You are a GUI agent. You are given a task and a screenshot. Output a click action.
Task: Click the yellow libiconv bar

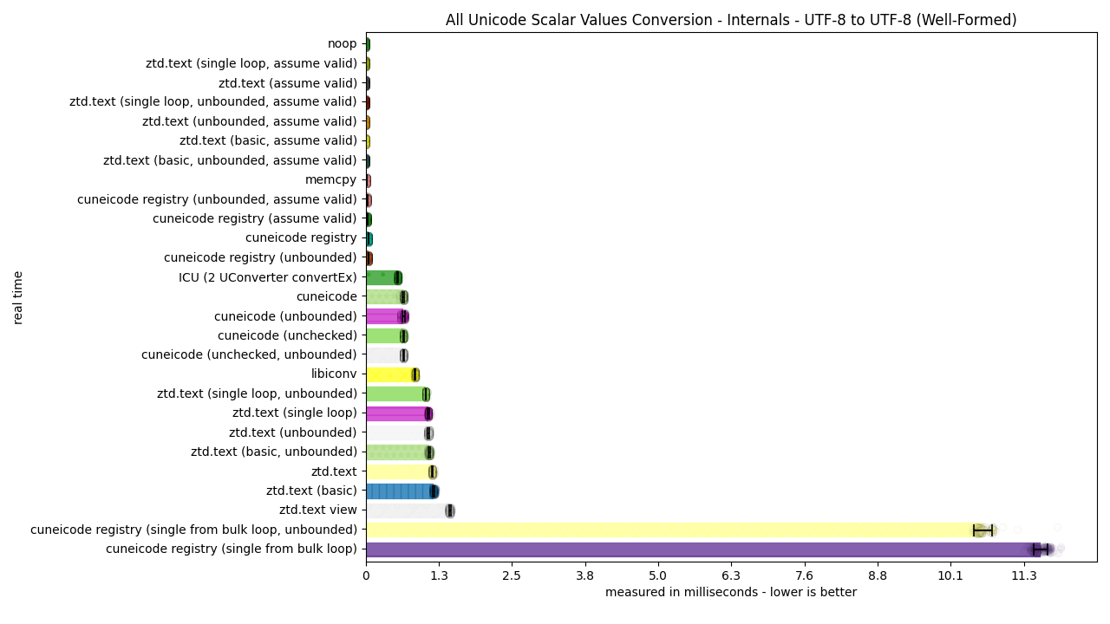click(x=390, y=374)
